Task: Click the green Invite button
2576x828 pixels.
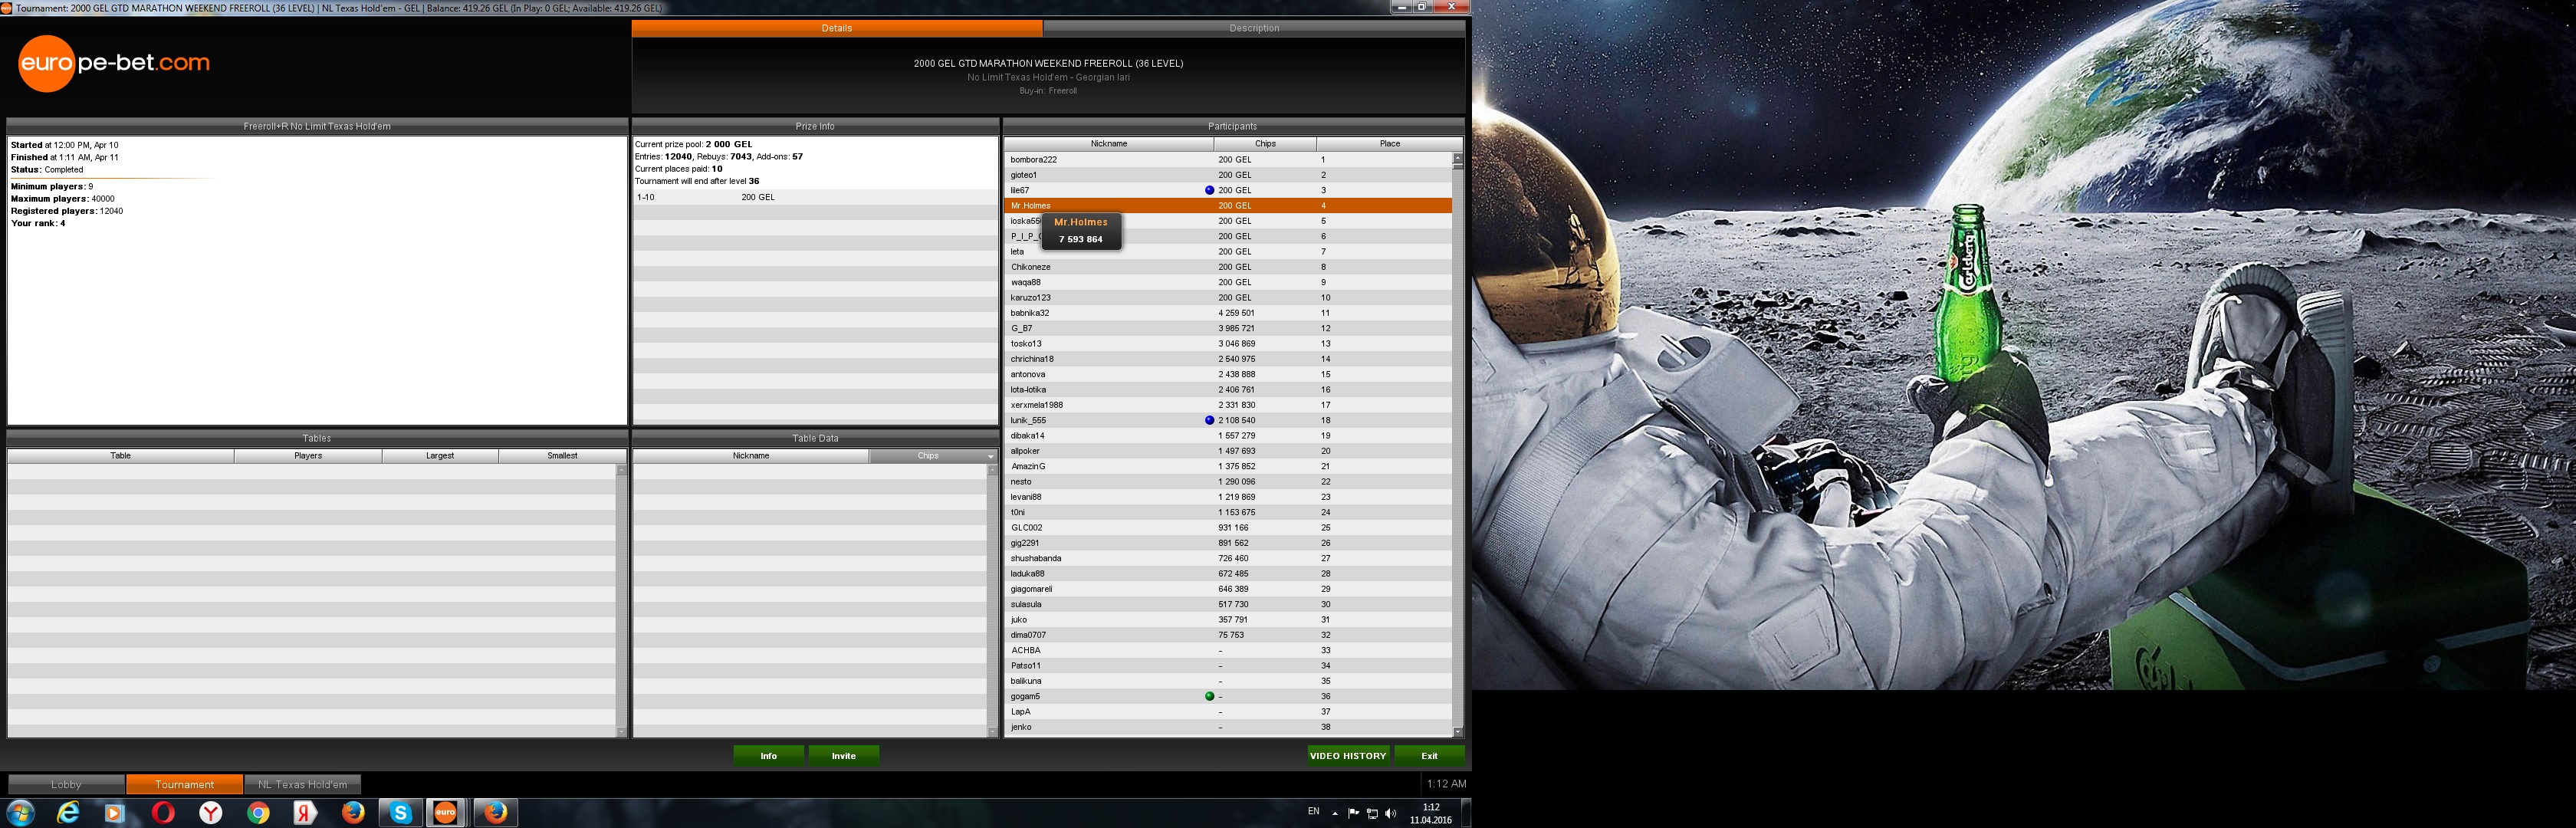Action: (x=843, y=756)
